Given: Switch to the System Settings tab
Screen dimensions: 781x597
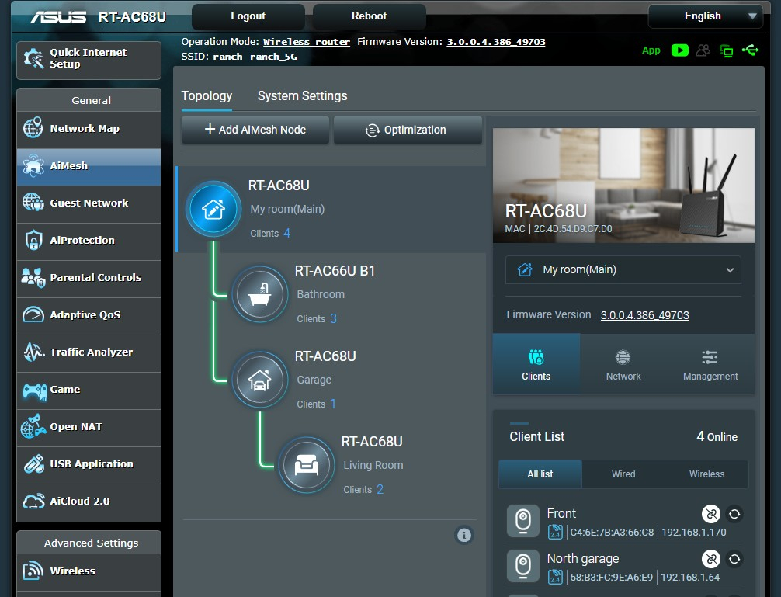Looking at the screenshot, I should (302, 96).
